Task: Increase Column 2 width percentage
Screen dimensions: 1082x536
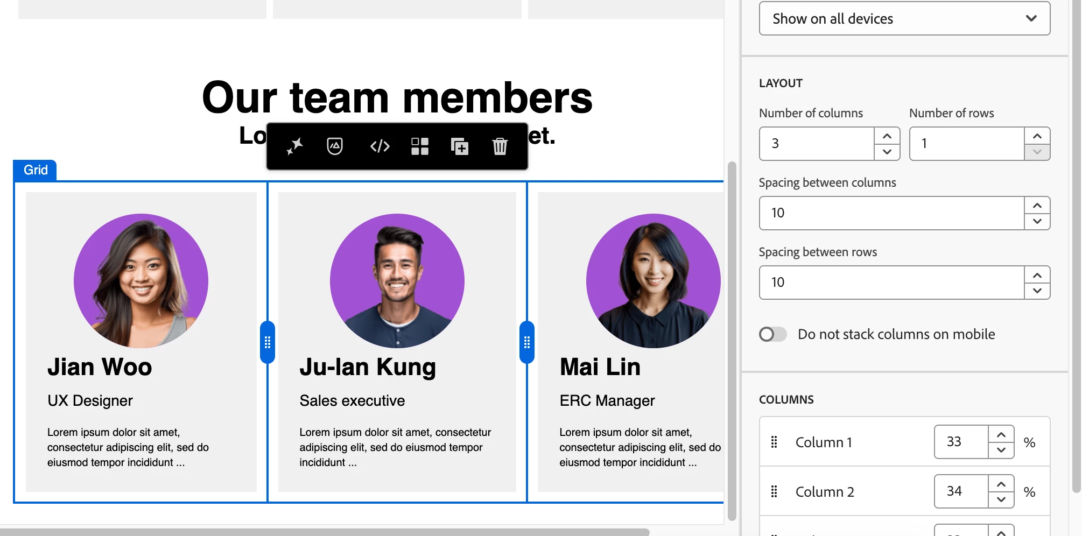Action: pyautogui.click(x=1001, y=484)
